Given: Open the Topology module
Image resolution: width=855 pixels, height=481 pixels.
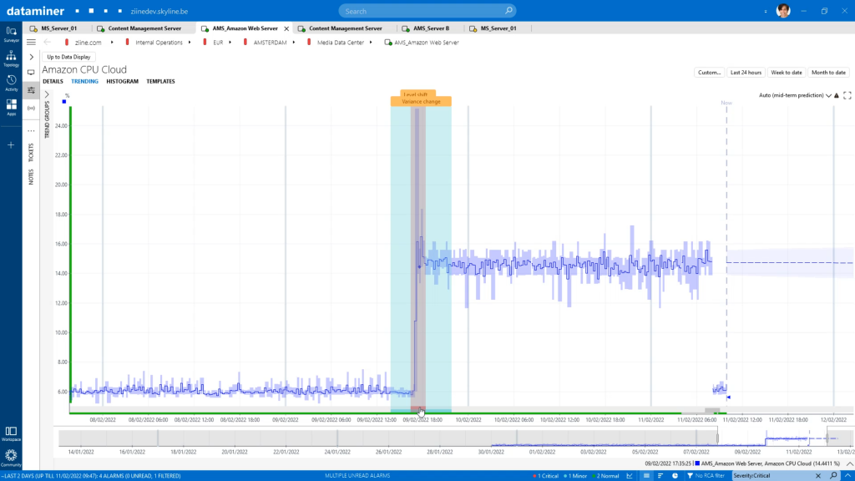Looking at the screenshot, I should point(11,58).
